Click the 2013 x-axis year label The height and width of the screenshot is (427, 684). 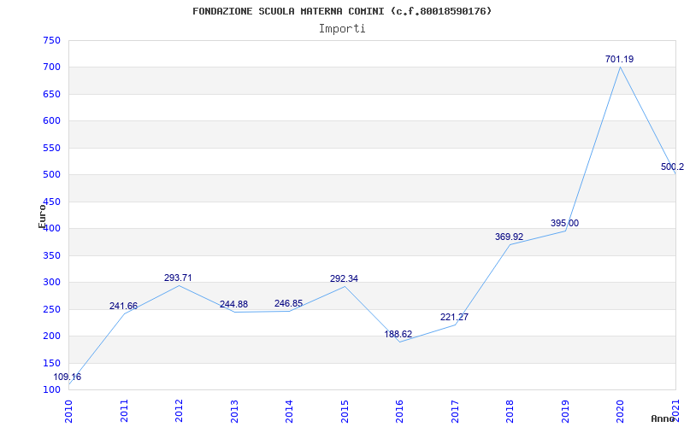234,411
